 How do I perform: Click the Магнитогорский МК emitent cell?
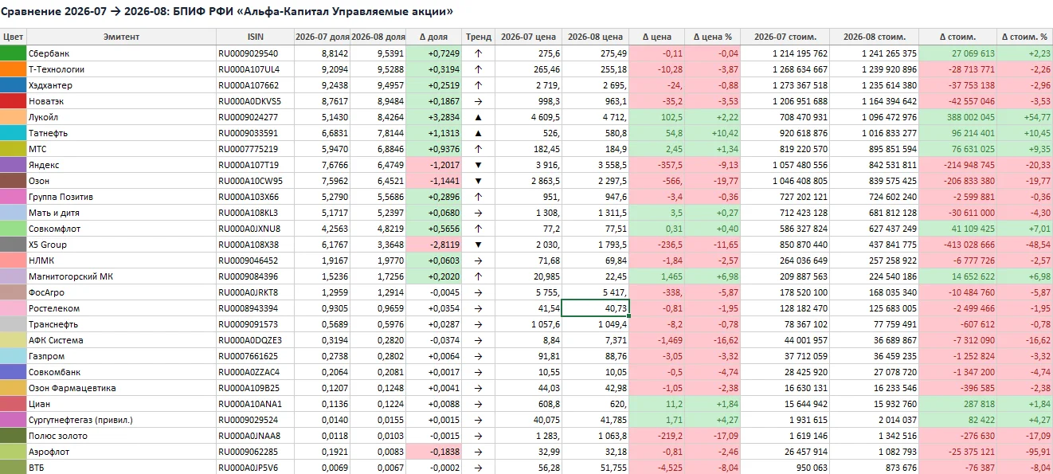(121, 276)
